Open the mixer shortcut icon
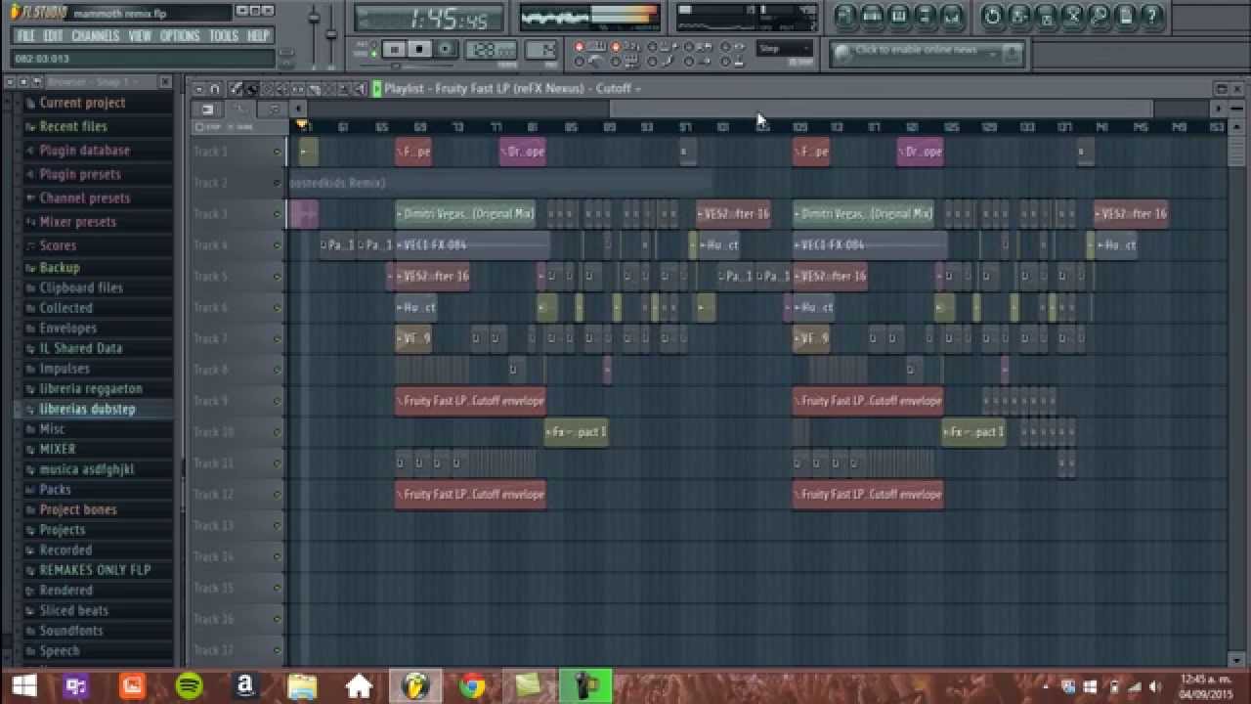 click(951, 16)
